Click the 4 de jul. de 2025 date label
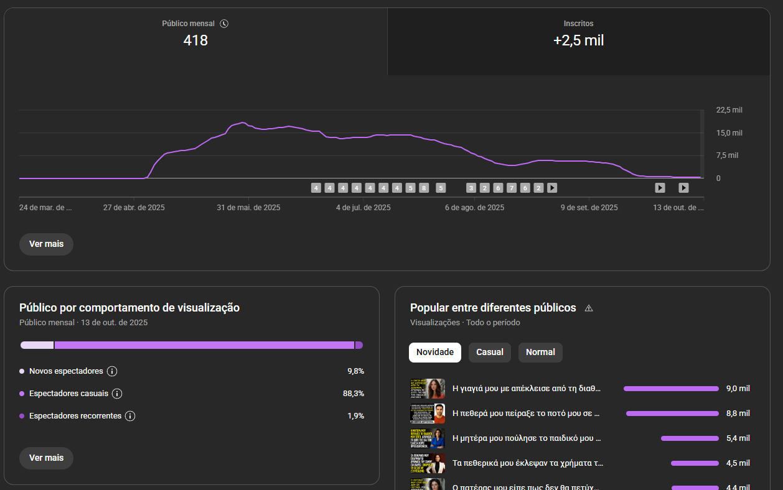This screenshot has width=783, height=490. [363, 208]
